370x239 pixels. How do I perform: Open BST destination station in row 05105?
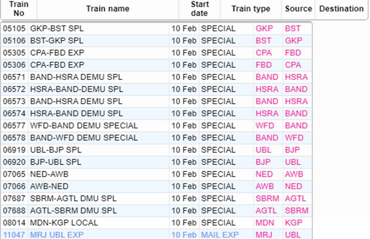(293, 29)
